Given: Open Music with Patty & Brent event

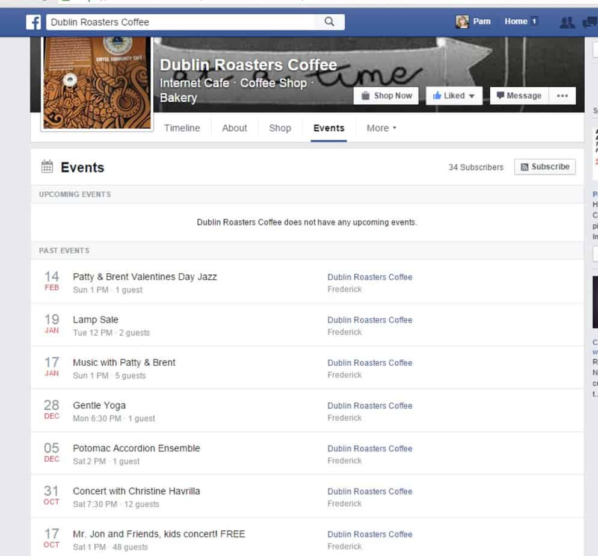Looking at the screenshot, I should click(124, 363).
